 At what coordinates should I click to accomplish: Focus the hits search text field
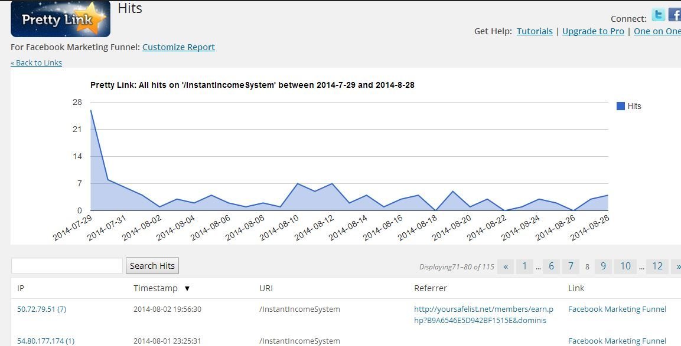pos(67,266)
